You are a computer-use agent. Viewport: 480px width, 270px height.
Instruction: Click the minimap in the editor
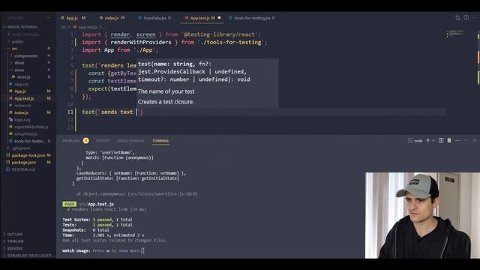[456, 33]
